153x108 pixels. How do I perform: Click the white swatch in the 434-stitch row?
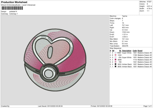coord(116,57)
